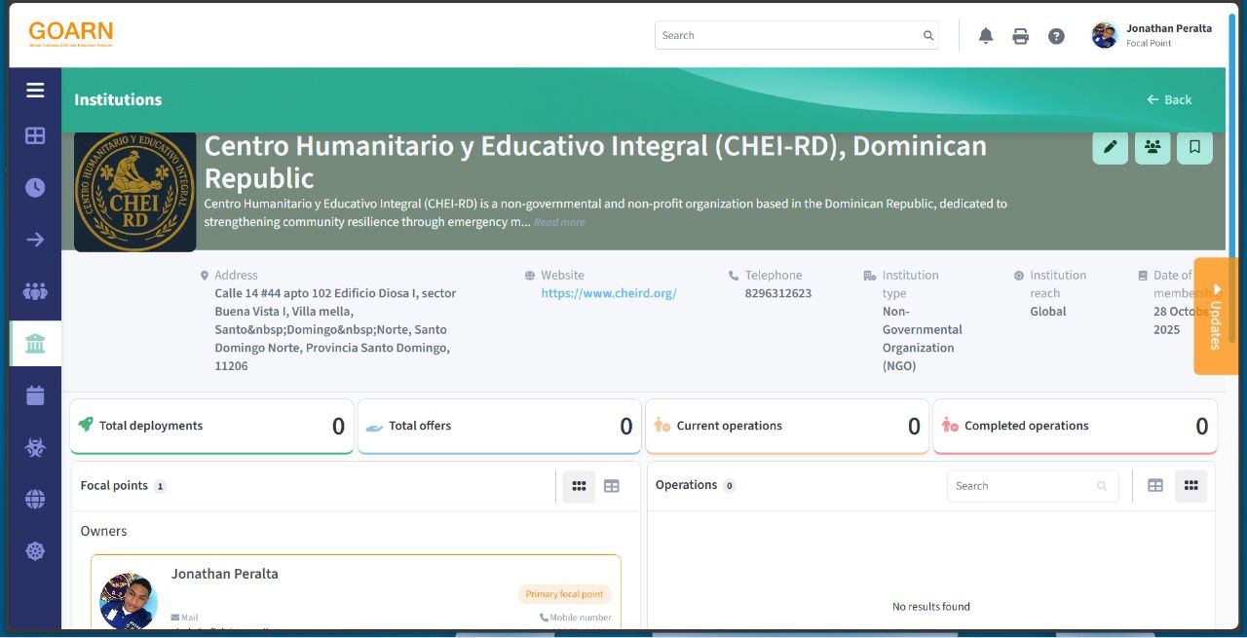This screenshot has height=638, width=1247.
Task: Collapse the sidebar with the hamburger icon
Action: (35, 90)
